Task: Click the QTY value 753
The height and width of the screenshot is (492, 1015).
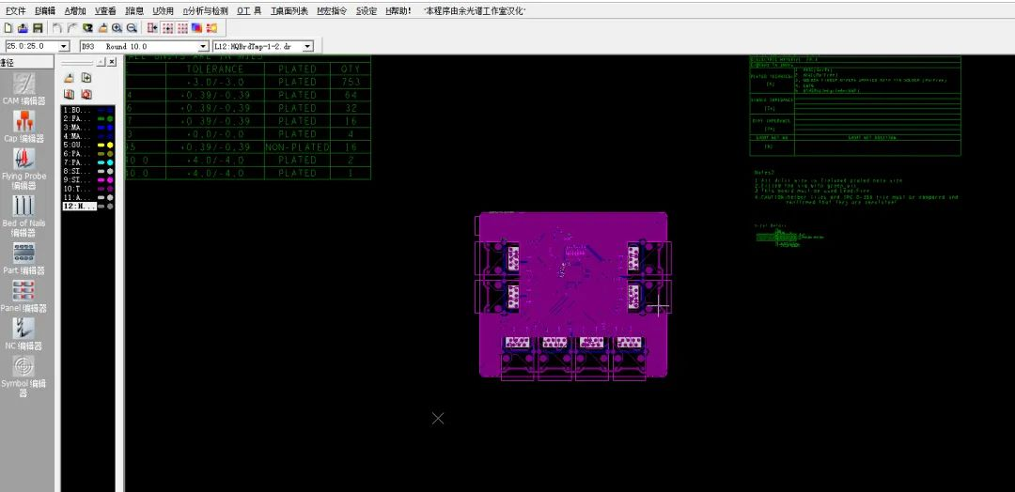Action: coord(351,82)
